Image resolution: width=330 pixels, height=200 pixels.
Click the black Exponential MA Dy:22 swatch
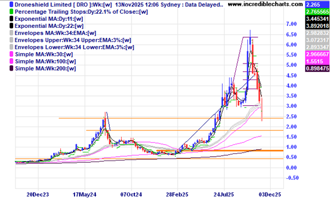pyautogui.click(x=12, y=26)
